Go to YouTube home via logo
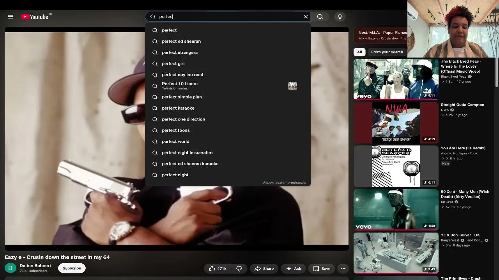This screenshot has width=499, height=280. 35,17
